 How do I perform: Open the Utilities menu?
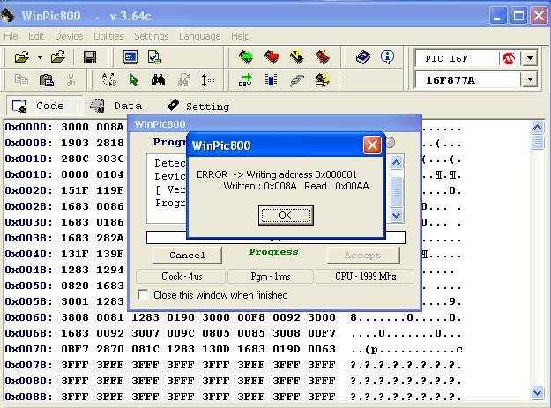point(108,36)
